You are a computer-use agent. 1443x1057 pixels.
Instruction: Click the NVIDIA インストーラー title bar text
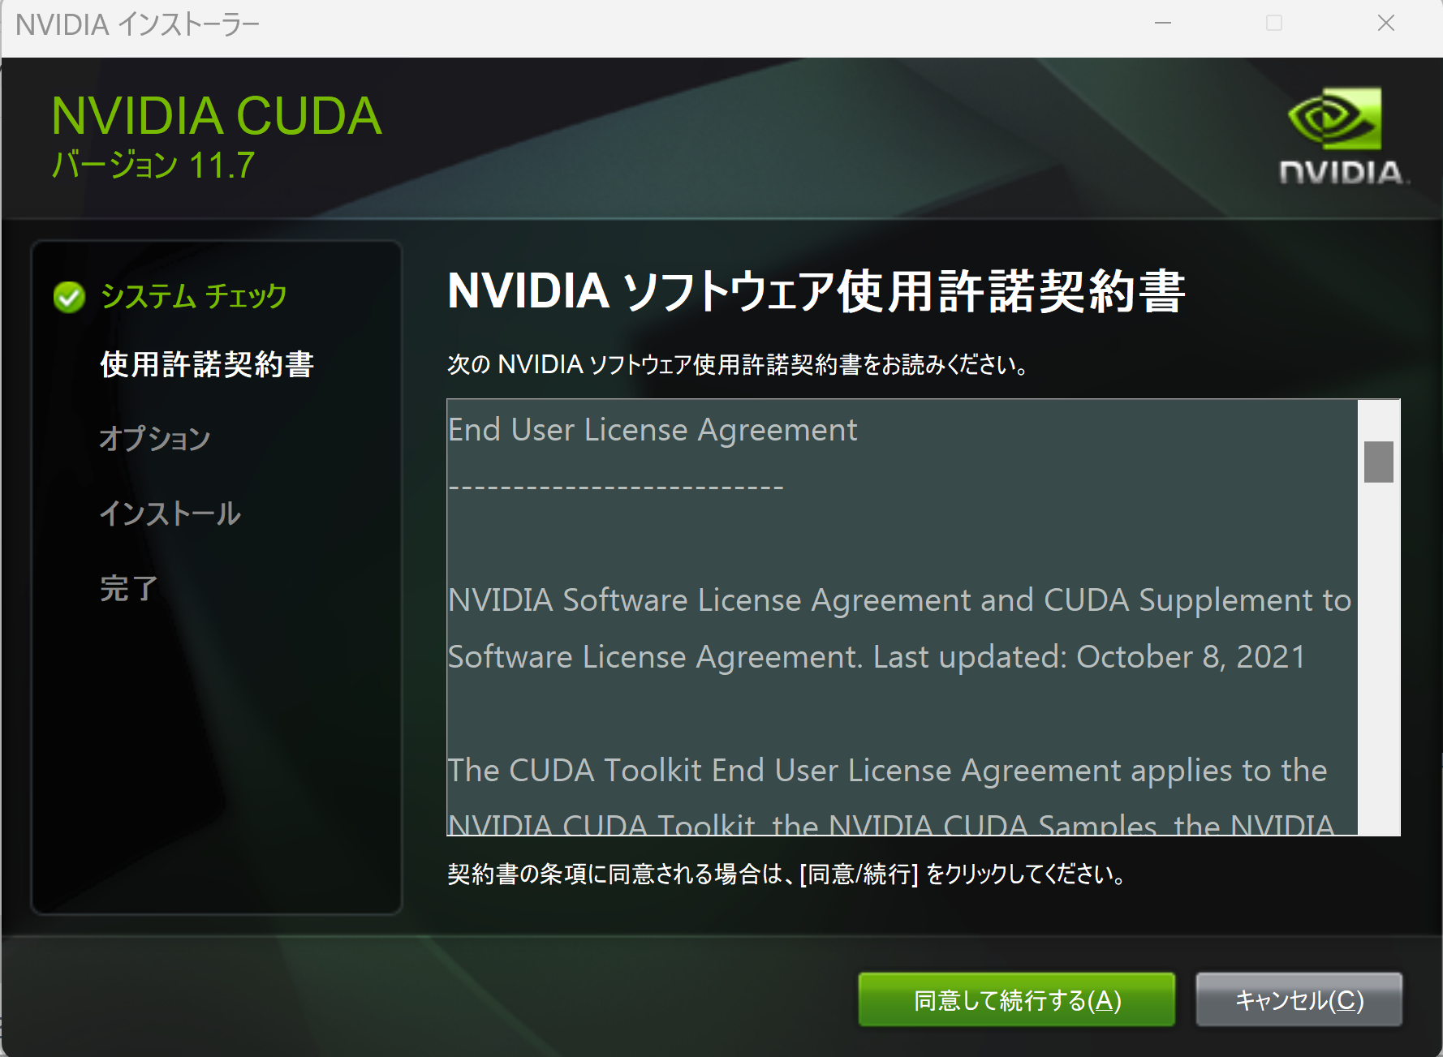click(x=137, y=25)
